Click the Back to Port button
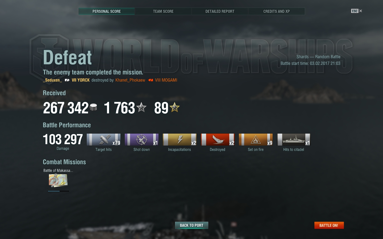This screenshot has width=383, height=239. click(191, 225)
